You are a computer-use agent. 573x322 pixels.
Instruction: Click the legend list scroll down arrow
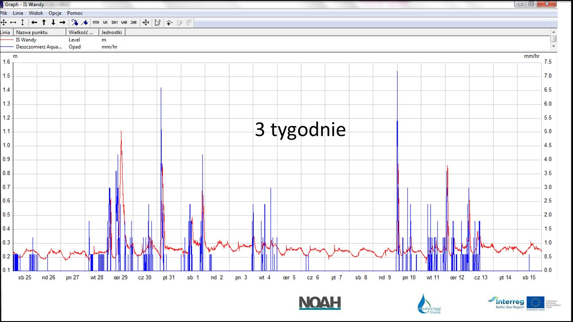554,46
